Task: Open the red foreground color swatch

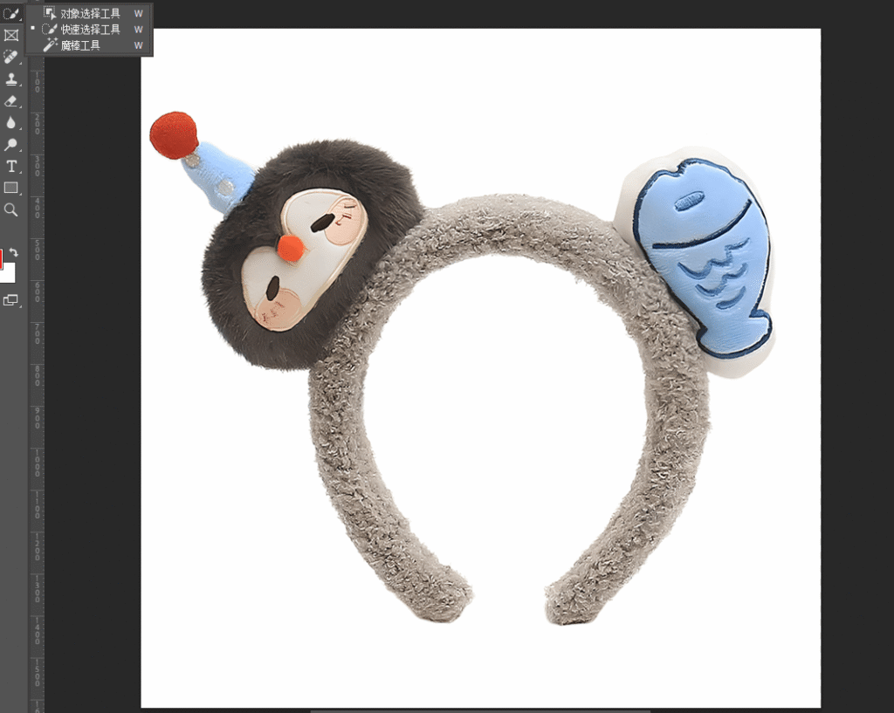Action: pyautogui.click(x=1, y=257)
